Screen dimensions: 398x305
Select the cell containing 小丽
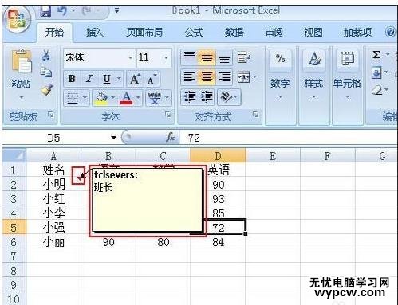(53, 242)
